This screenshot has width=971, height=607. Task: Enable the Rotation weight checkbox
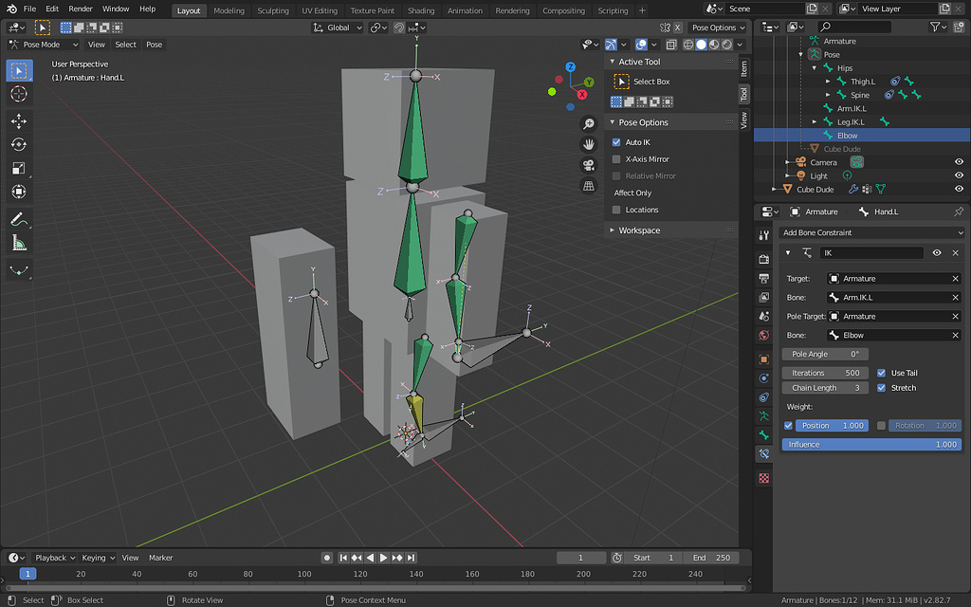click(881, 426)
